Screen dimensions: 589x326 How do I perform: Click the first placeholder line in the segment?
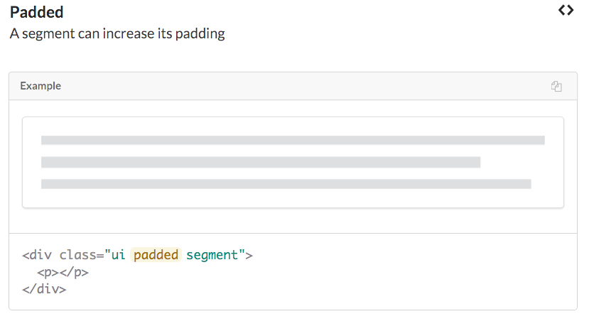(x=293, y=140)
